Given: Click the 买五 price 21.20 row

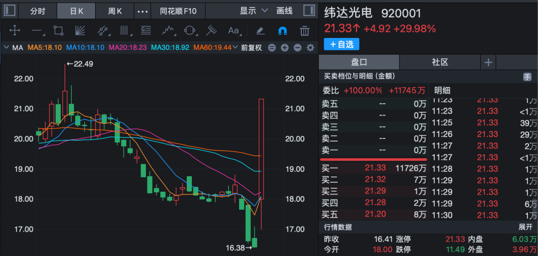Looking at the screenshot, I should click(x=374, y=215).
